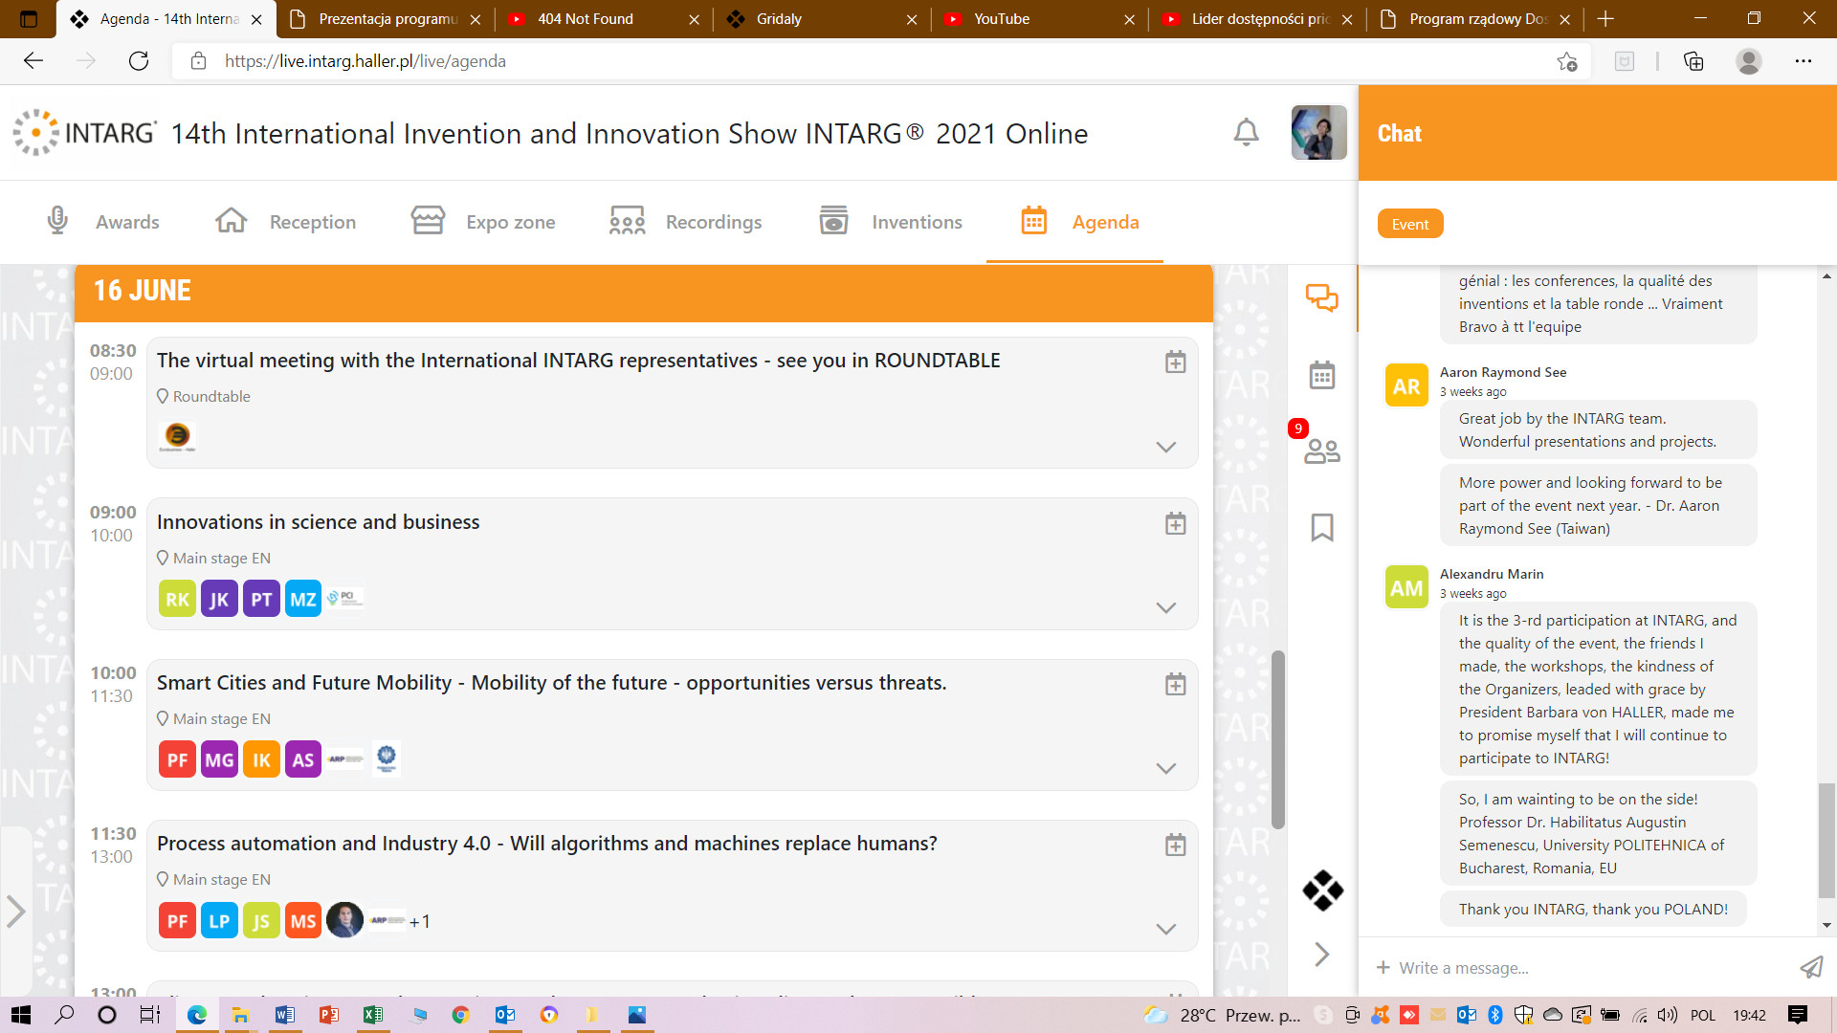Expand the left side panel chevron
Viewport: 1837px width, 1033px height.
click(x=15, y=912)
